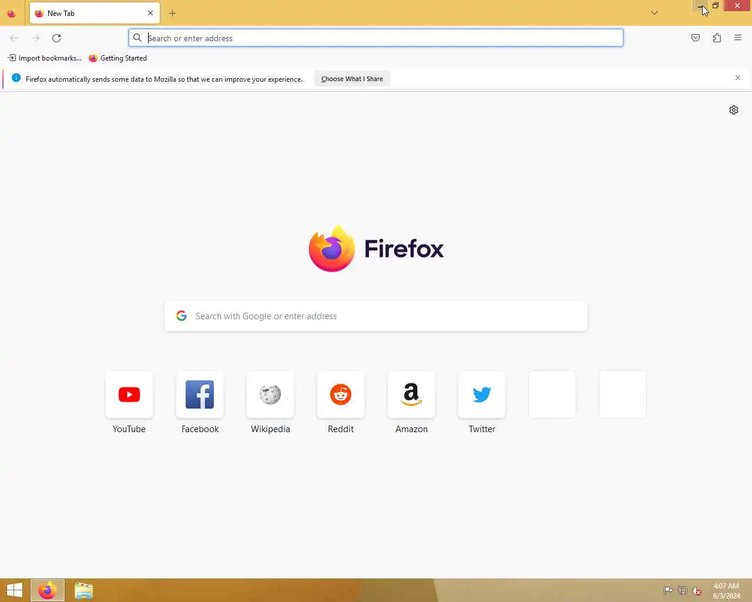Open the Extensions puzzle icon
This screenshot has width=752, height=602.
coord(717,38)
